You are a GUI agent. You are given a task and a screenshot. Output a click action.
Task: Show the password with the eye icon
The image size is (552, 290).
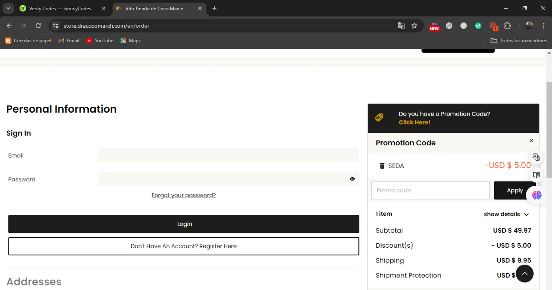point(352,179)
